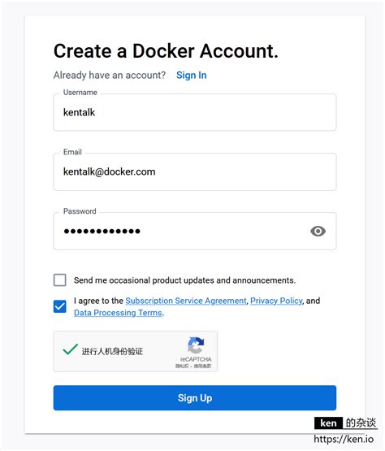
Task: Click the 'Create a Docker Account.' heading
Action: (166, 51)
